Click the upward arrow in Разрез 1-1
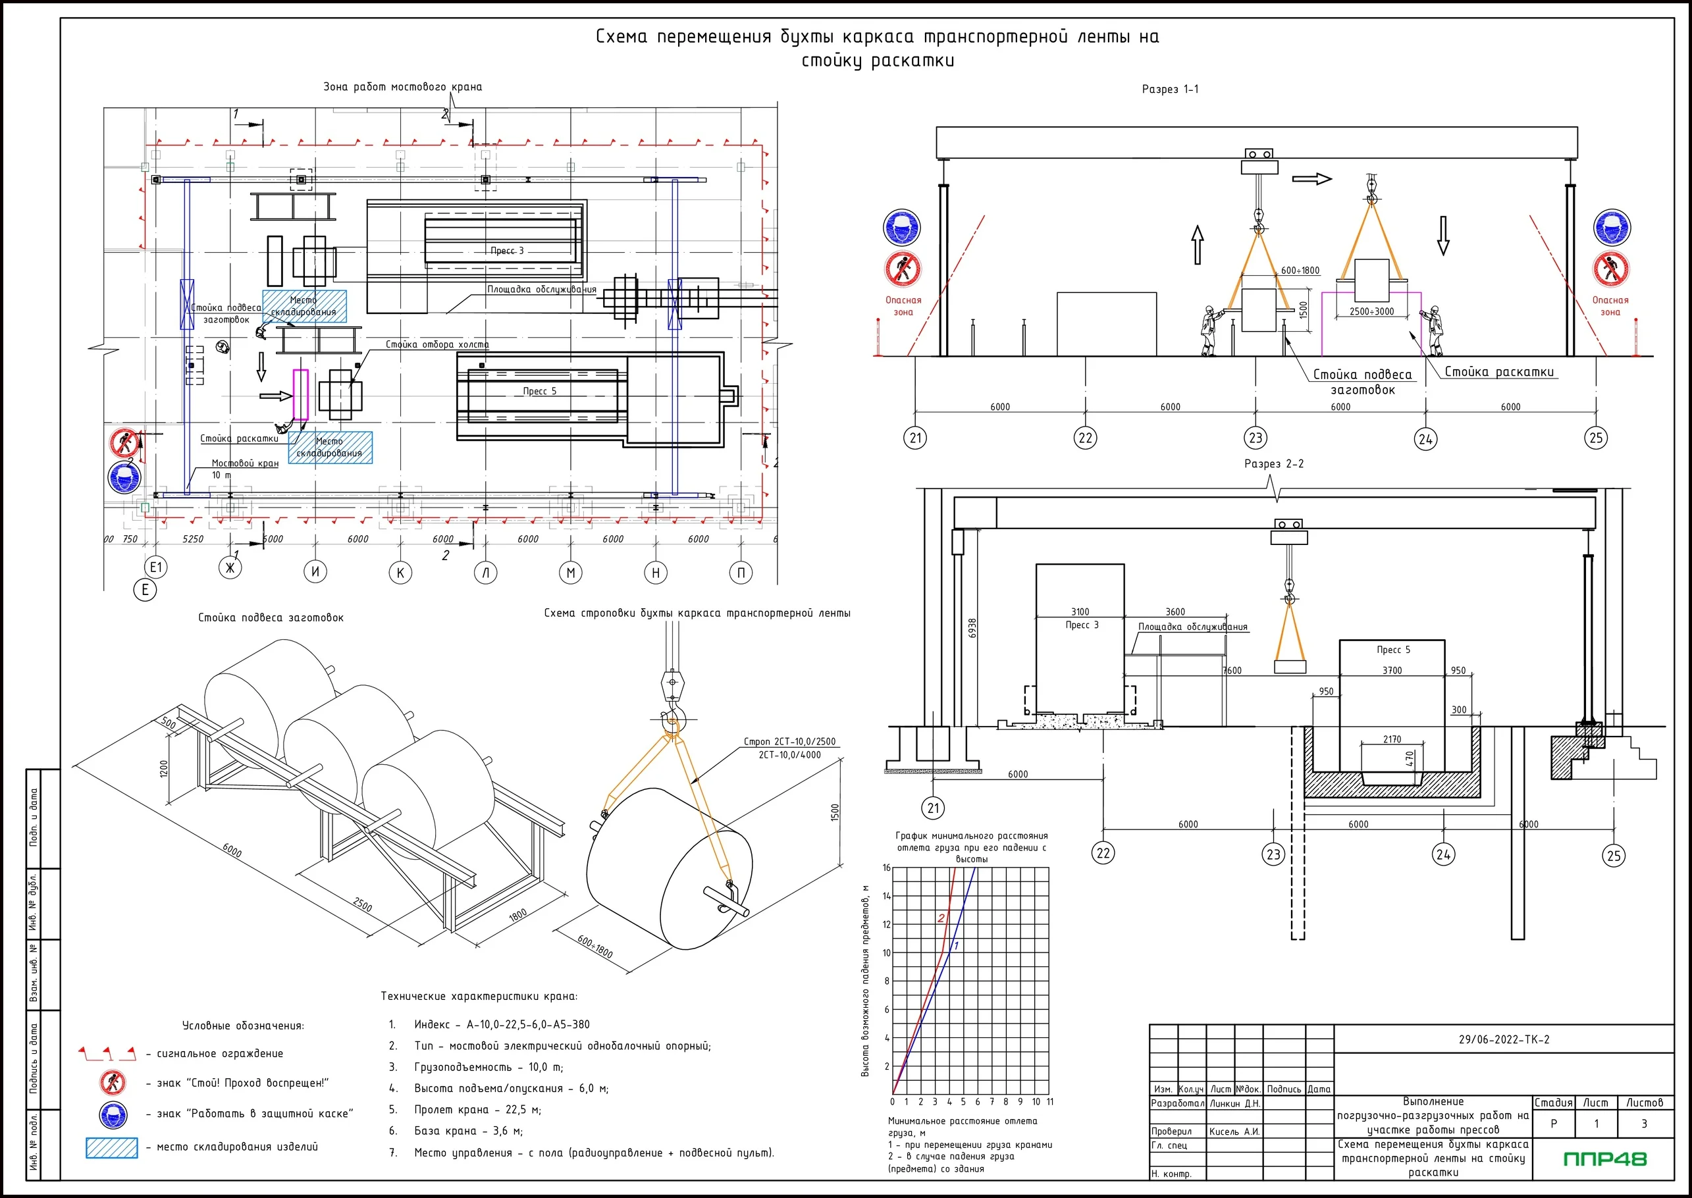Screen dimensions: 1692x1198 (1198, 245)
